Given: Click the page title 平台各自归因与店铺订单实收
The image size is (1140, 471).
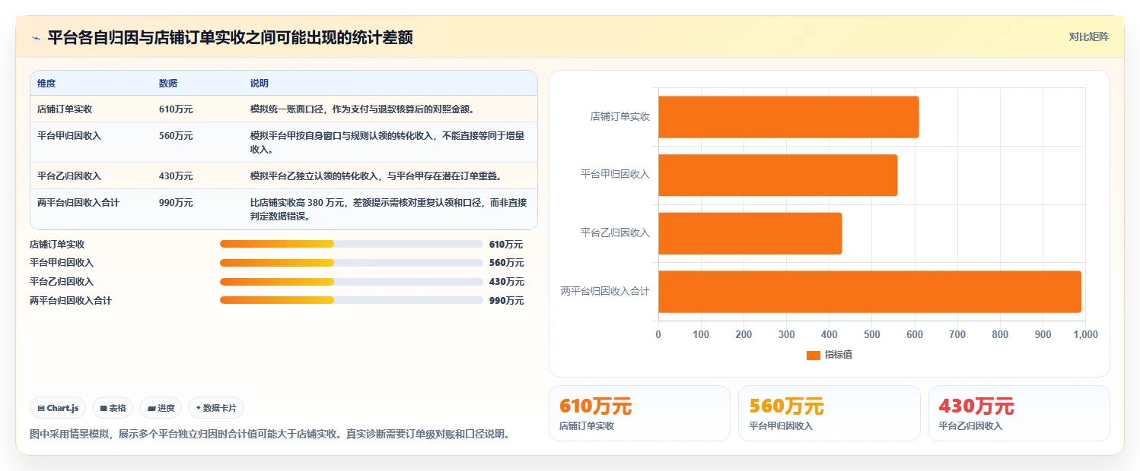Looking at the screenshot, I should pyautogui.click(x=231, y=37).
